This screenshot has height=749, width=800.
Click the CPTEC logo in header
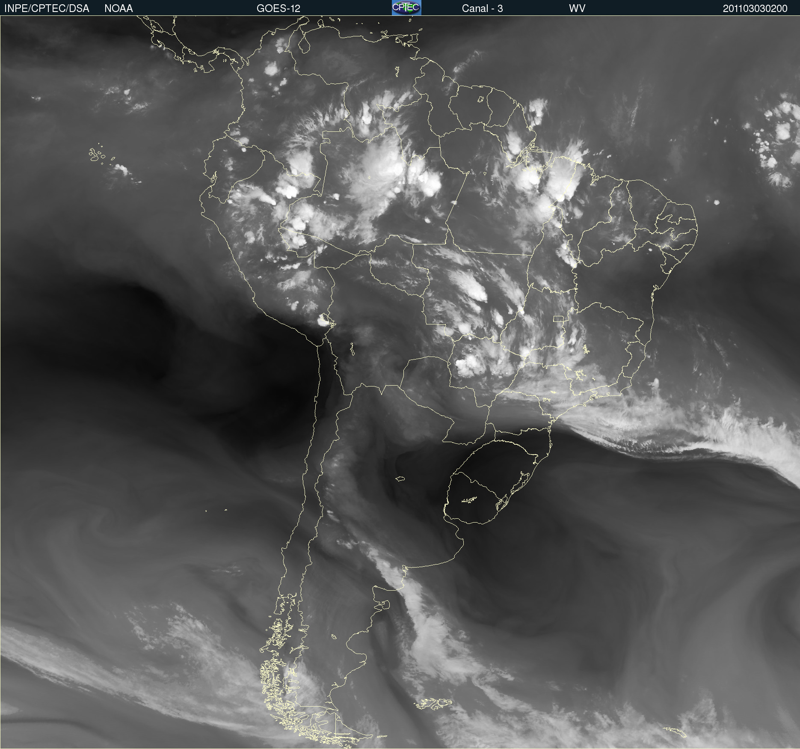[406, 8]
